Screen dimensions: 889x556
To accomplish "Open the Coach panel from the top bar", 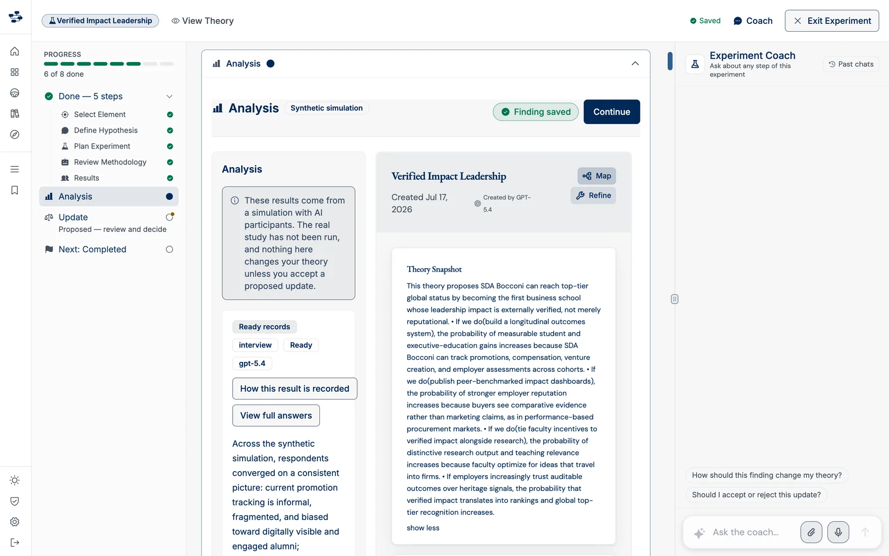I will [753, 21].
